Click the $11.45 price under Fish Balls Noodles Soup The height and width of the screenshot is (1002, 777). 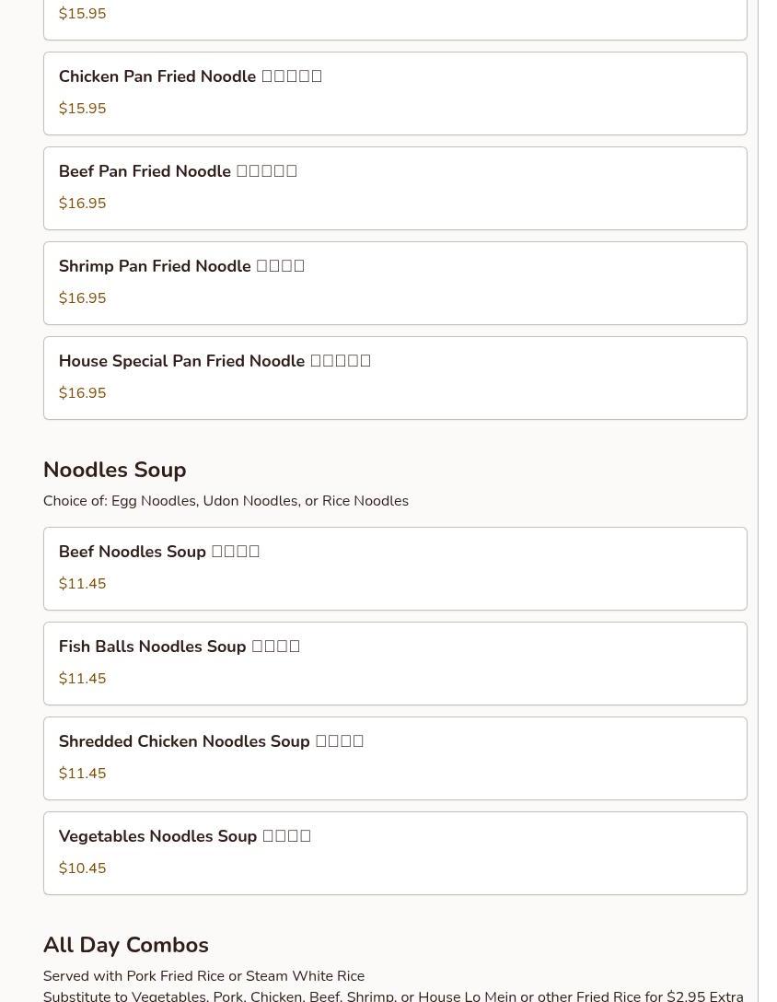(x=82, y=679)
